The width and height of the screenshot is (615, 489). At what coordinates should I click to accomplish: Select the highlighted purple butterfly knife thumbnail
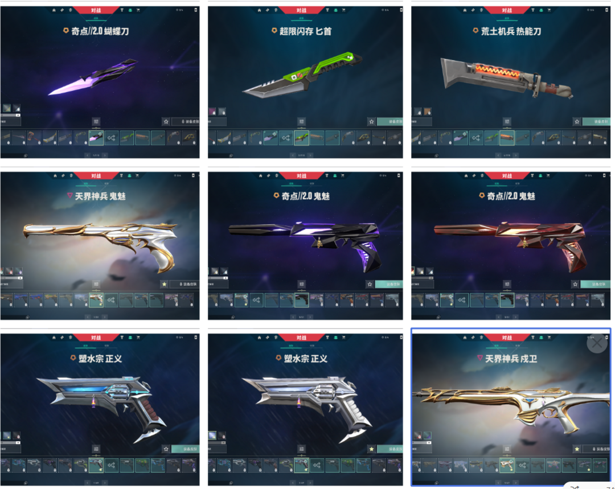click(x=96, y=138)
